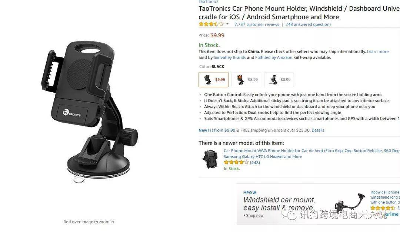Image resolution: width=400 pixels, height=232 pixels.
Task: Click the VAVA air vent holder thumbnail
Action: click(x=210, y=159)
